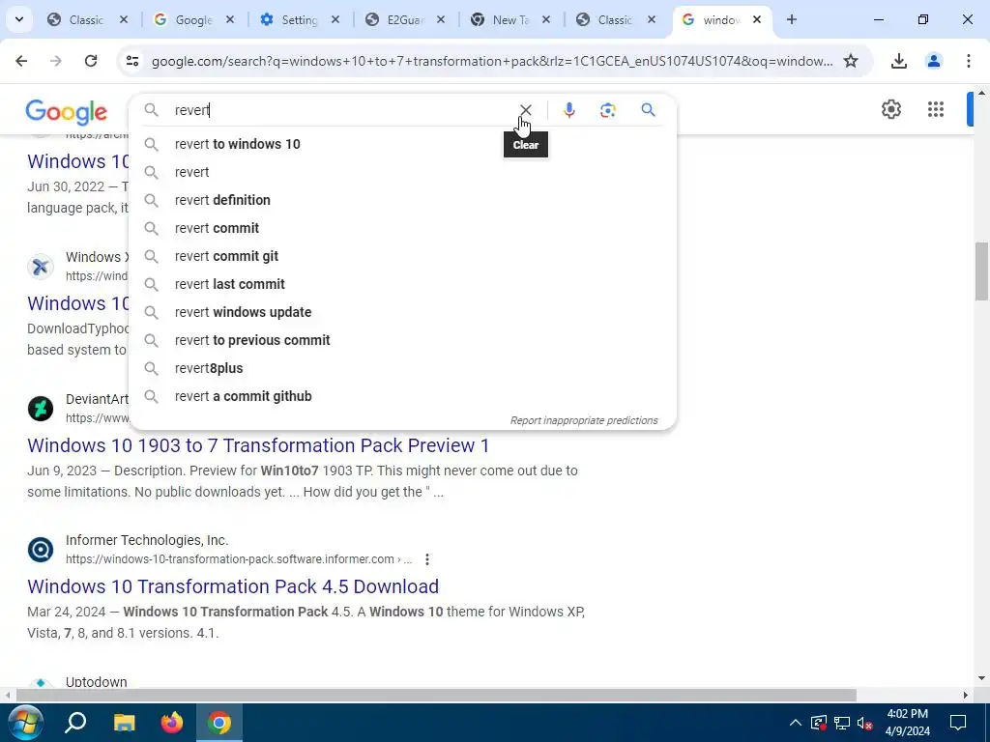Open Chrome profile menu

coord(933,61)
